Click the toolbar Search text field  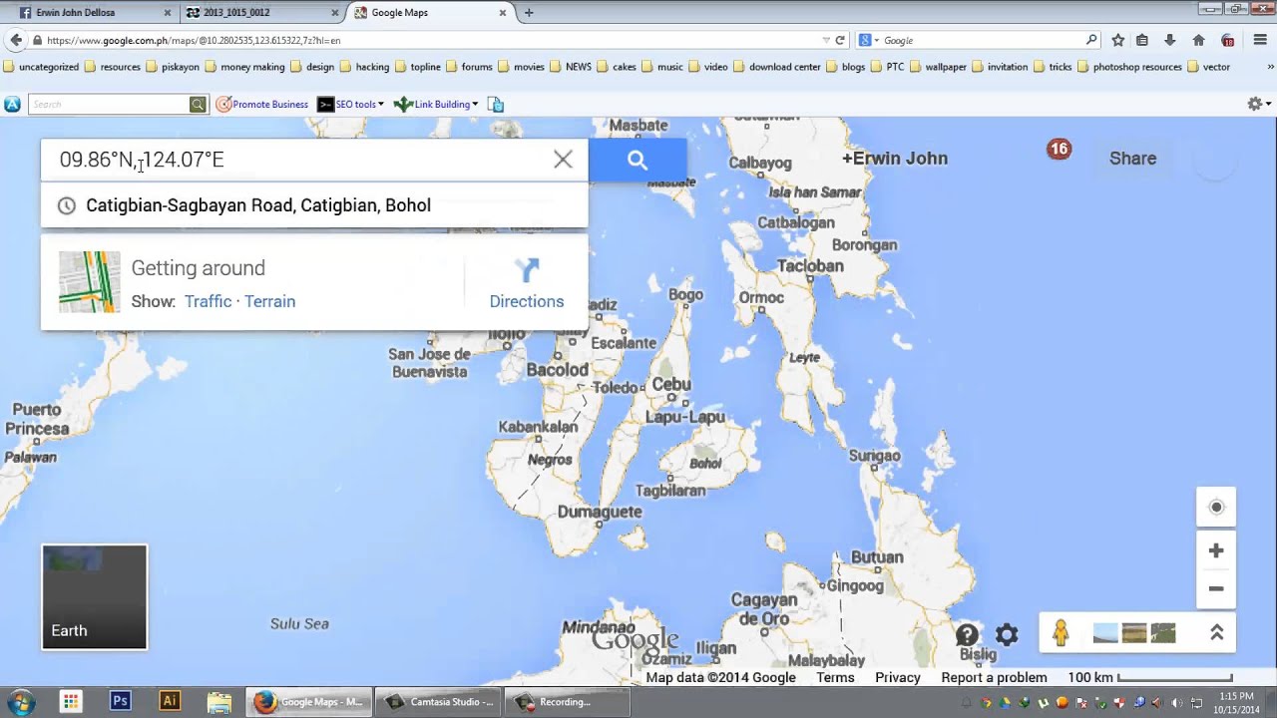[x=109, y=104]
